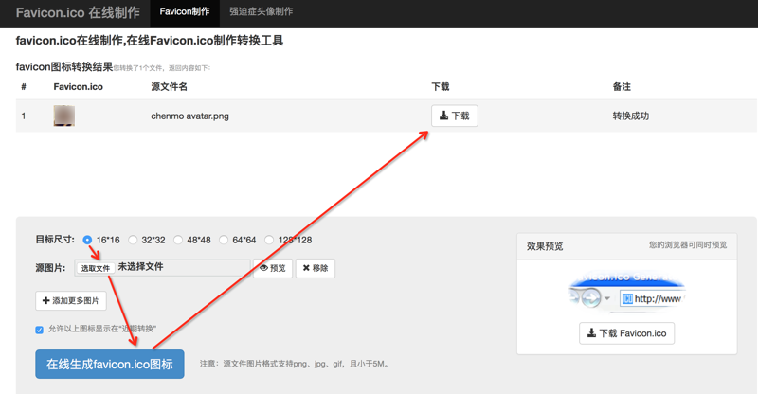Select the 64*64 target size

224,240
